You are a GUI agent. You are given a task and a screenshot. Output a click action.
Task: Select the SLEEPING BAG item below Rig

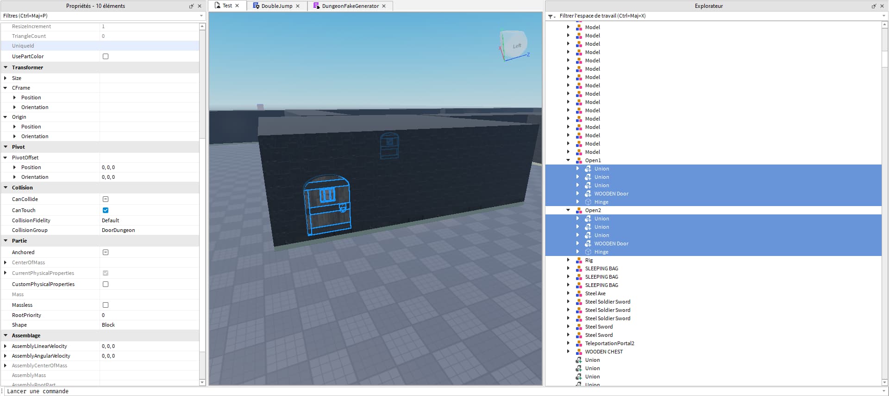601,268
